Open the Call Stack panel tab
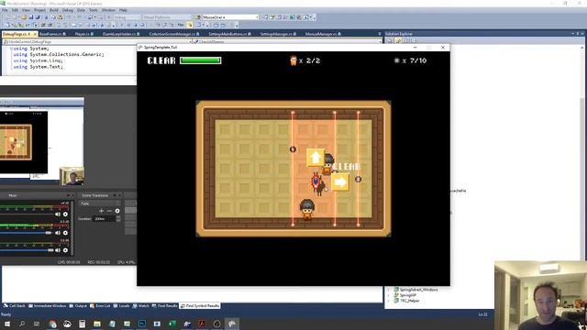 coord(15,305)
